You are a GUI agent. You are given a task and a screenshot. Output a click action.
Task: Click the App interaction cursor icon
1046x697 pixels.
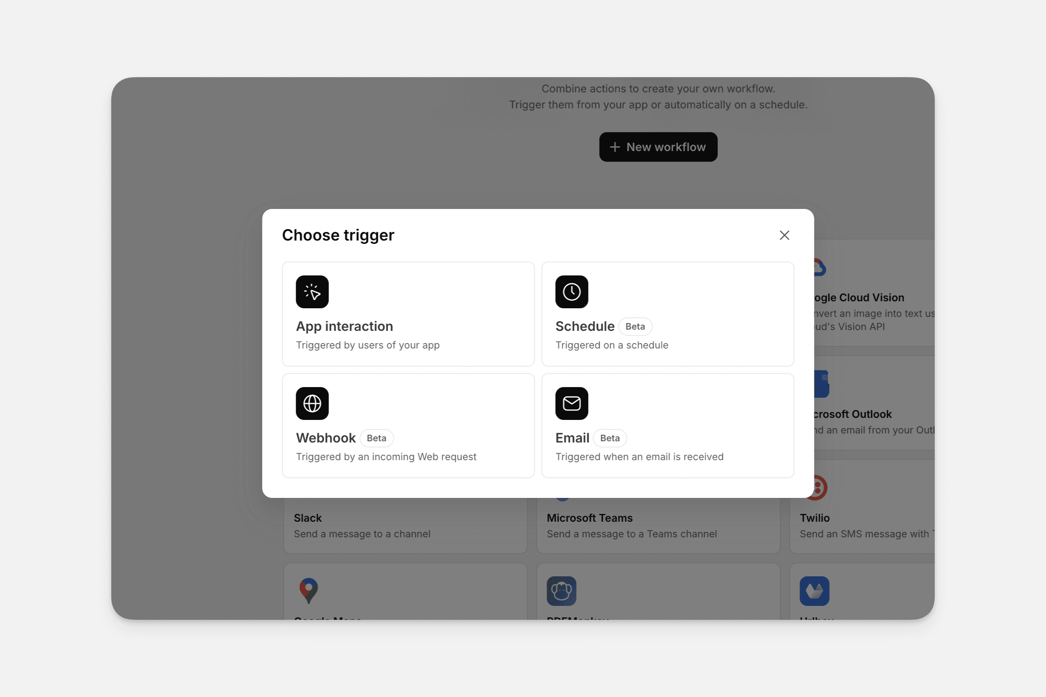pyautogui.click(x=312, y=291)
